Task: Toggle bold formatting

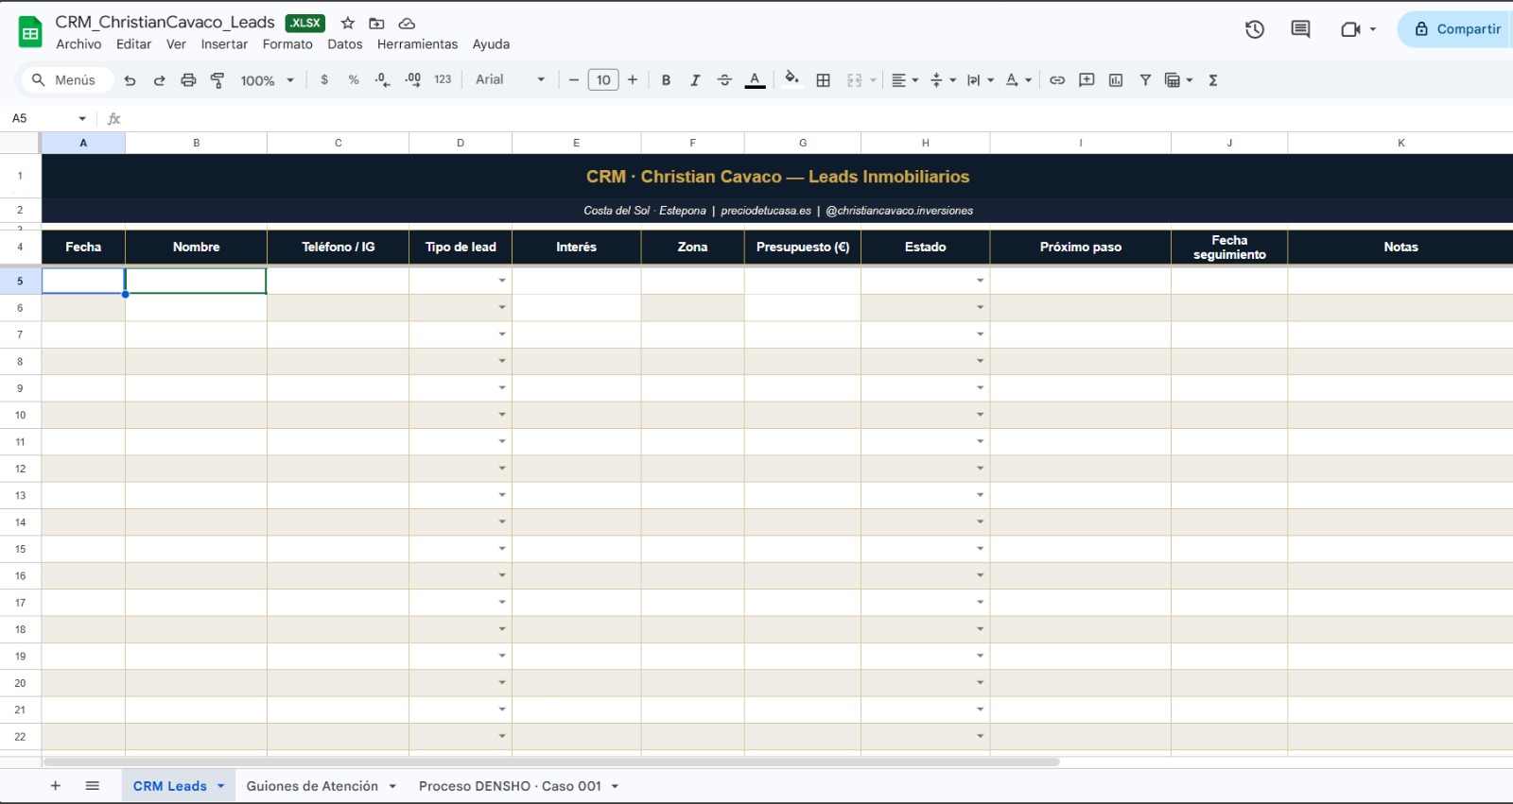Action: coord(666,80)
